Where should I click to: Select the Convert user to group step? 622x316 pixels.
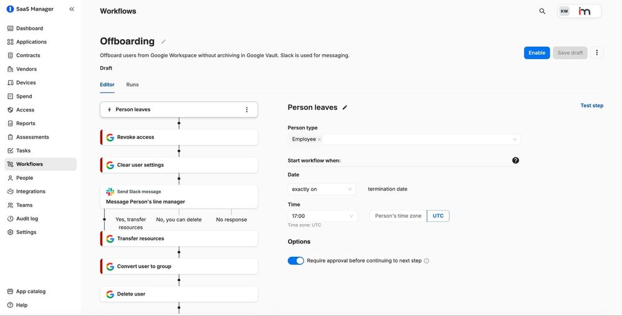coord(179,266)
